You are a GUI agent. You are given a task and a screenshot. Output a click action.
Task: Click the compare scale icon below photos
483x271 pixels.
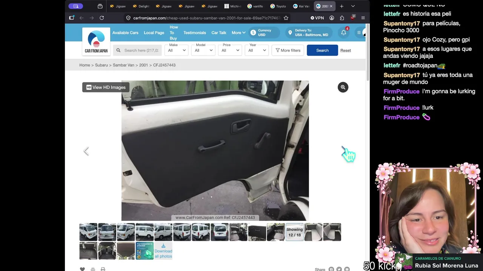pos(93,269)
